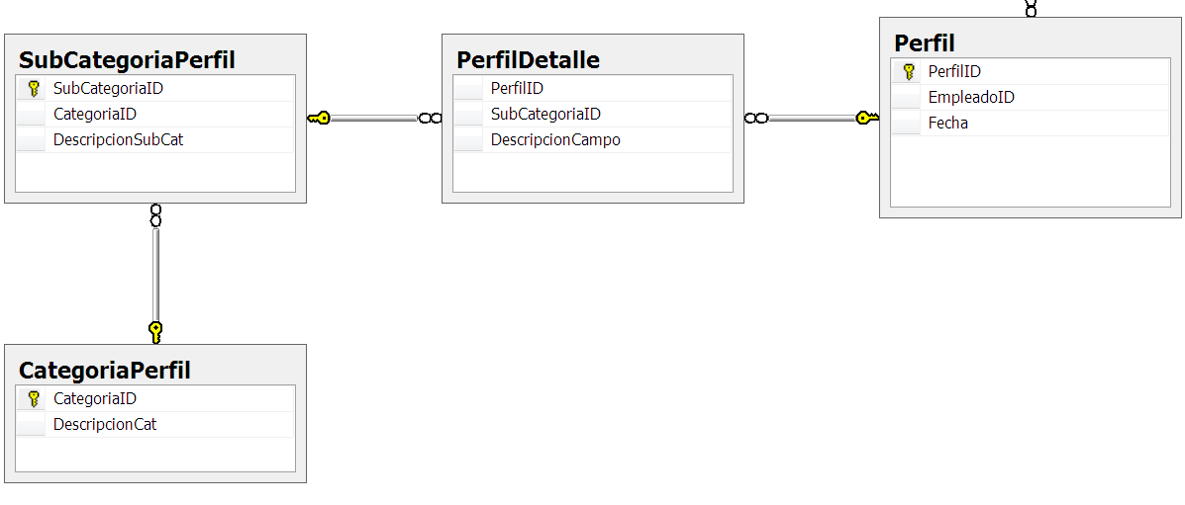Select CategoriaID column in SubCategoriaPerfil
Screen dimensions: 1185x505
95,115
